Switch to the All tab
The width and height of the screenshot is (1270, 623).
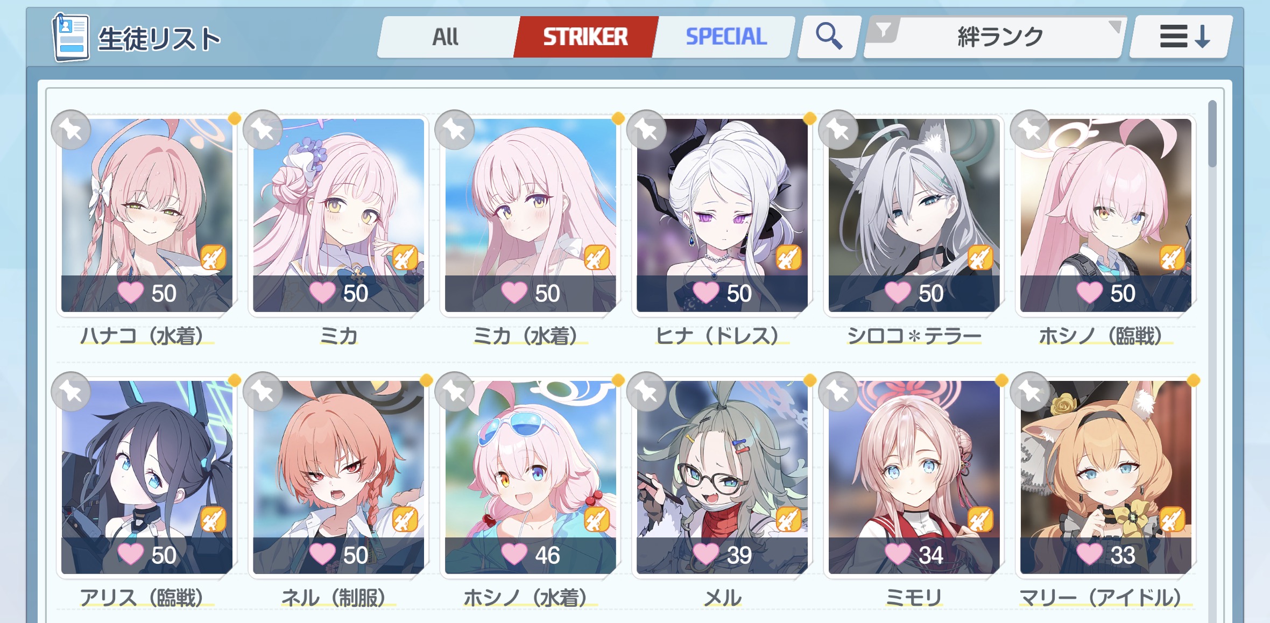click(x=446, y=37)
